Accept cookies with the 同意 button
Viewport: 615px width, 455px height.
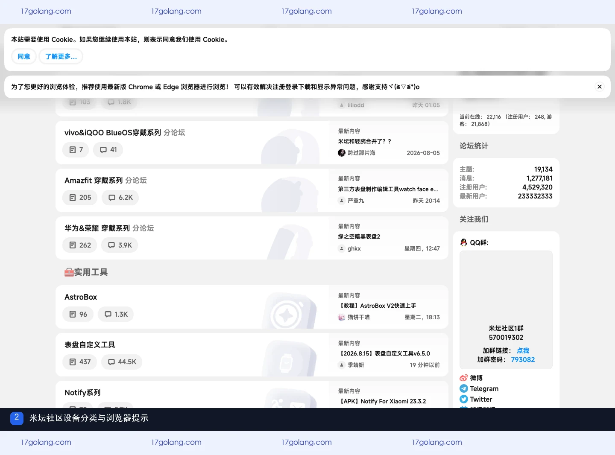(x=24, y=56)
